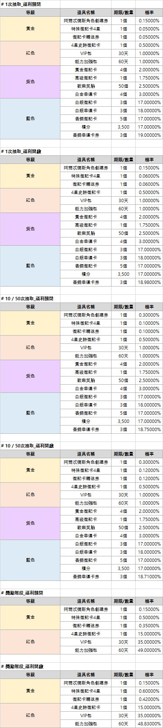The width and height of the screenshot is (163, 728).
Task: Click the 49.00000% probability cell
Action: (149, 650)
